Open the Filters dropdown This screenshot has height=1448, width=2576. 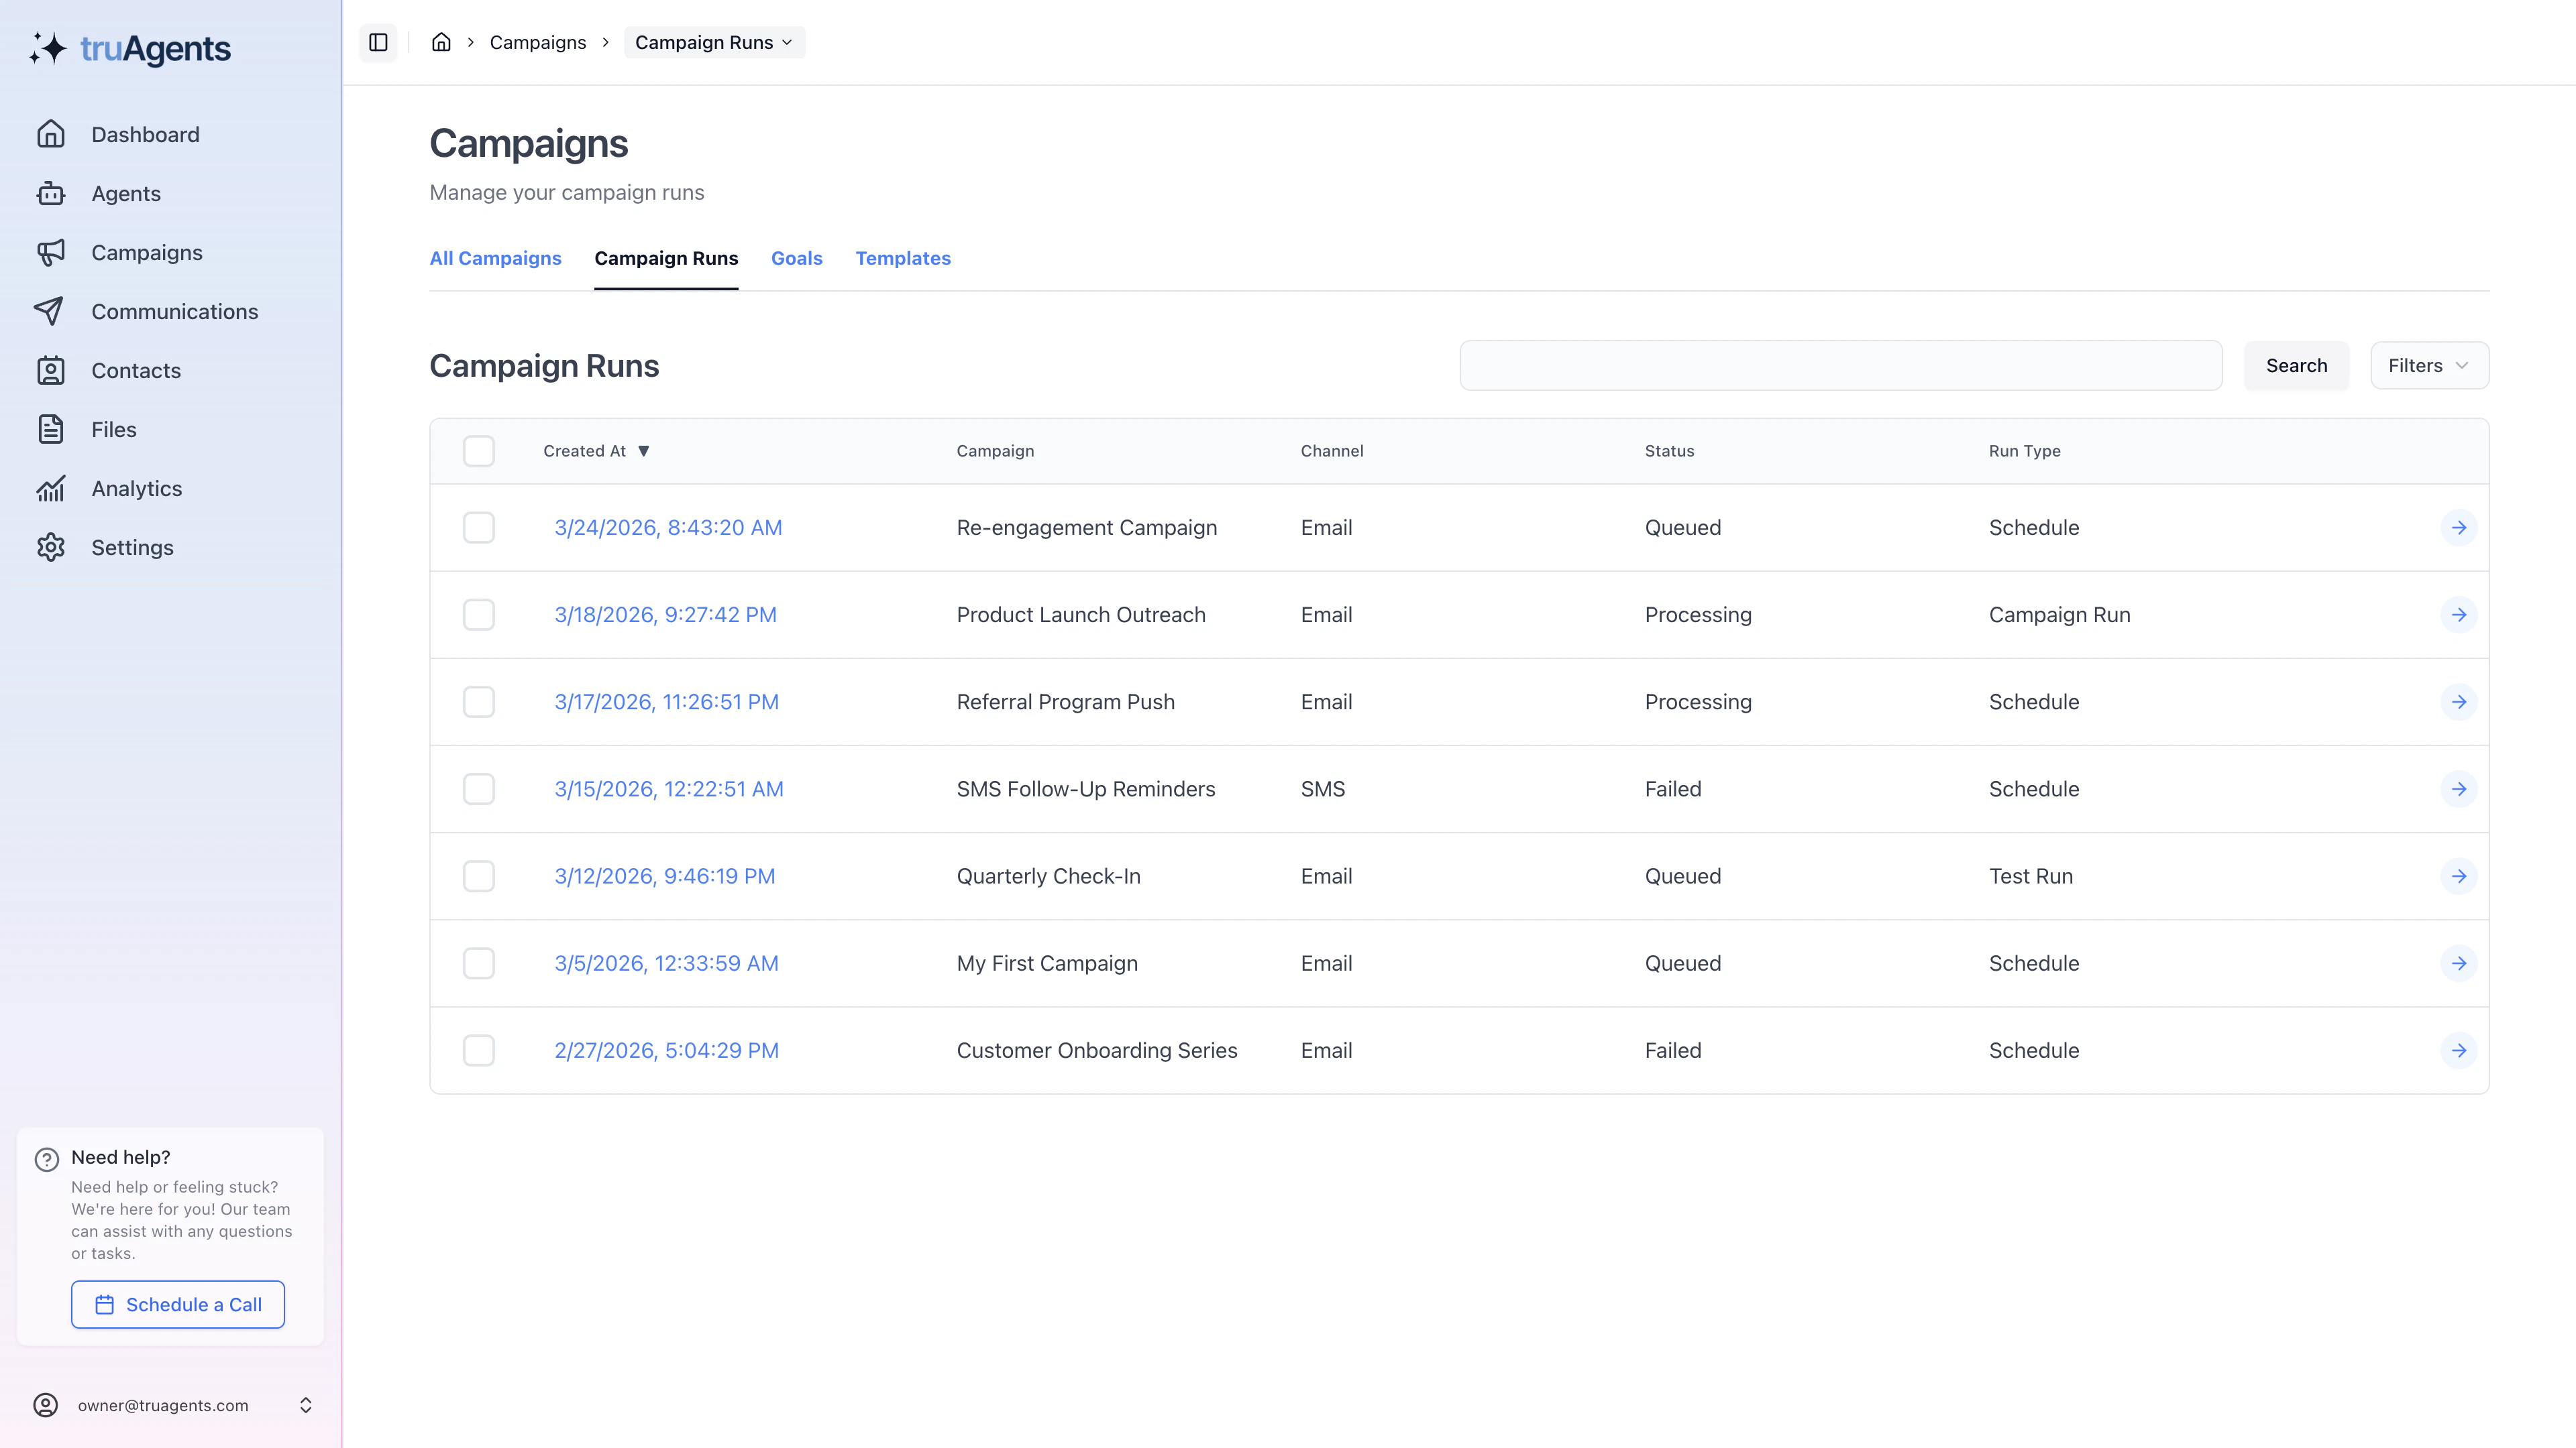click(x=2428, y=365)
